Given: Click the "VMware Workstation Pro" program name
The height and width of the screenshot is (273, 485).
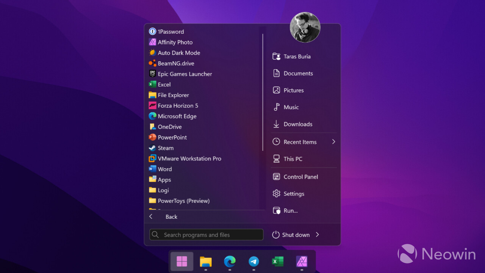Looking at the screenshot, I should (189, 158).
